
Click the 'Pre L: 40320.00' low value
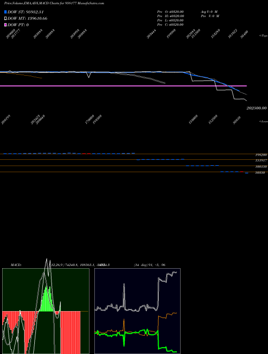point(170,20)
